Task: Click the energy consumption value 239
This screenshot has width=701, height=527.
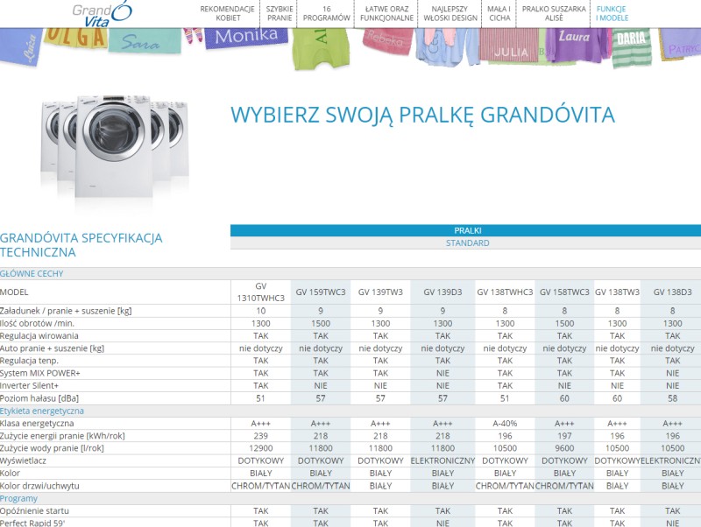Action: [260, 436]
